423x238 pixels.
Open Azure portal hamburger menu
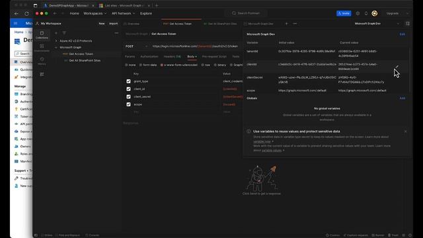(15, 23)
